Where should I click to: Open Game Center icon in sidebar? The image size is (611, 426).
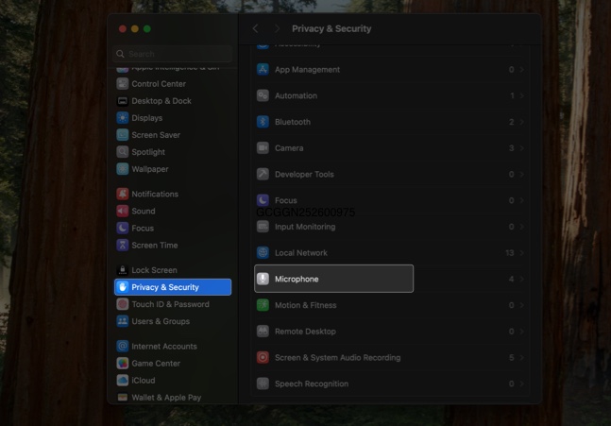tap(123, 364)
